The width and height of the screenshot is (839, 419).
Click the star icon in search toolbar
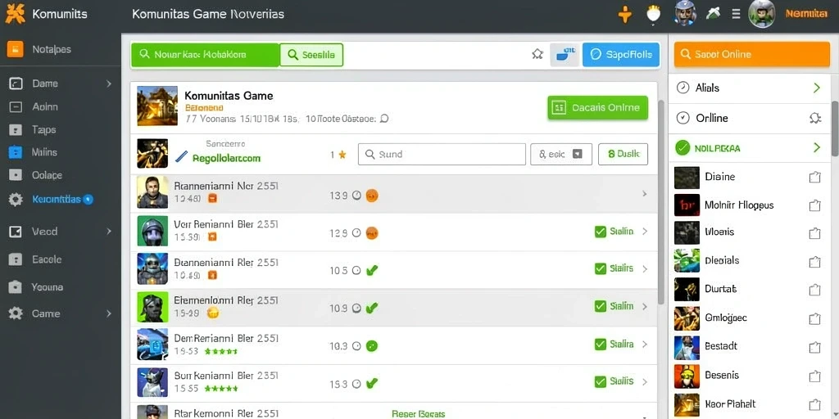click(537, 54)
